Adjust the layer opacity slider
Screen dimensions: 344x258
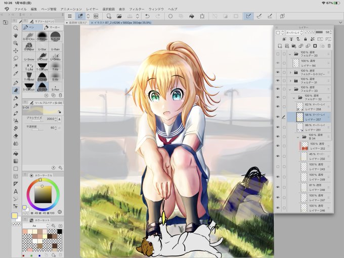click(314, 32)
